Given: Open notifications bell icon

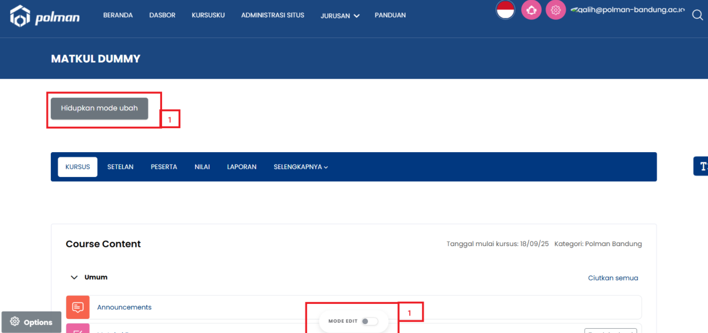Looking at the screenshot, I should [531, 10].
